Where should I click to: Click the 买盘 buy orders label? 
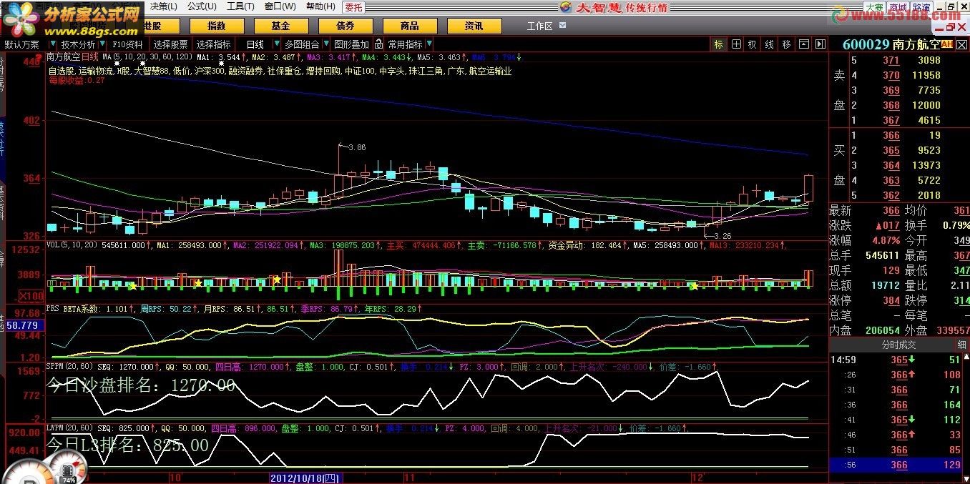click(839, 164)
